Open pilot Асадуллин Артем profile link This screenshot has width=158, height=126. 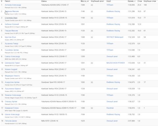[x=12, y=82]
